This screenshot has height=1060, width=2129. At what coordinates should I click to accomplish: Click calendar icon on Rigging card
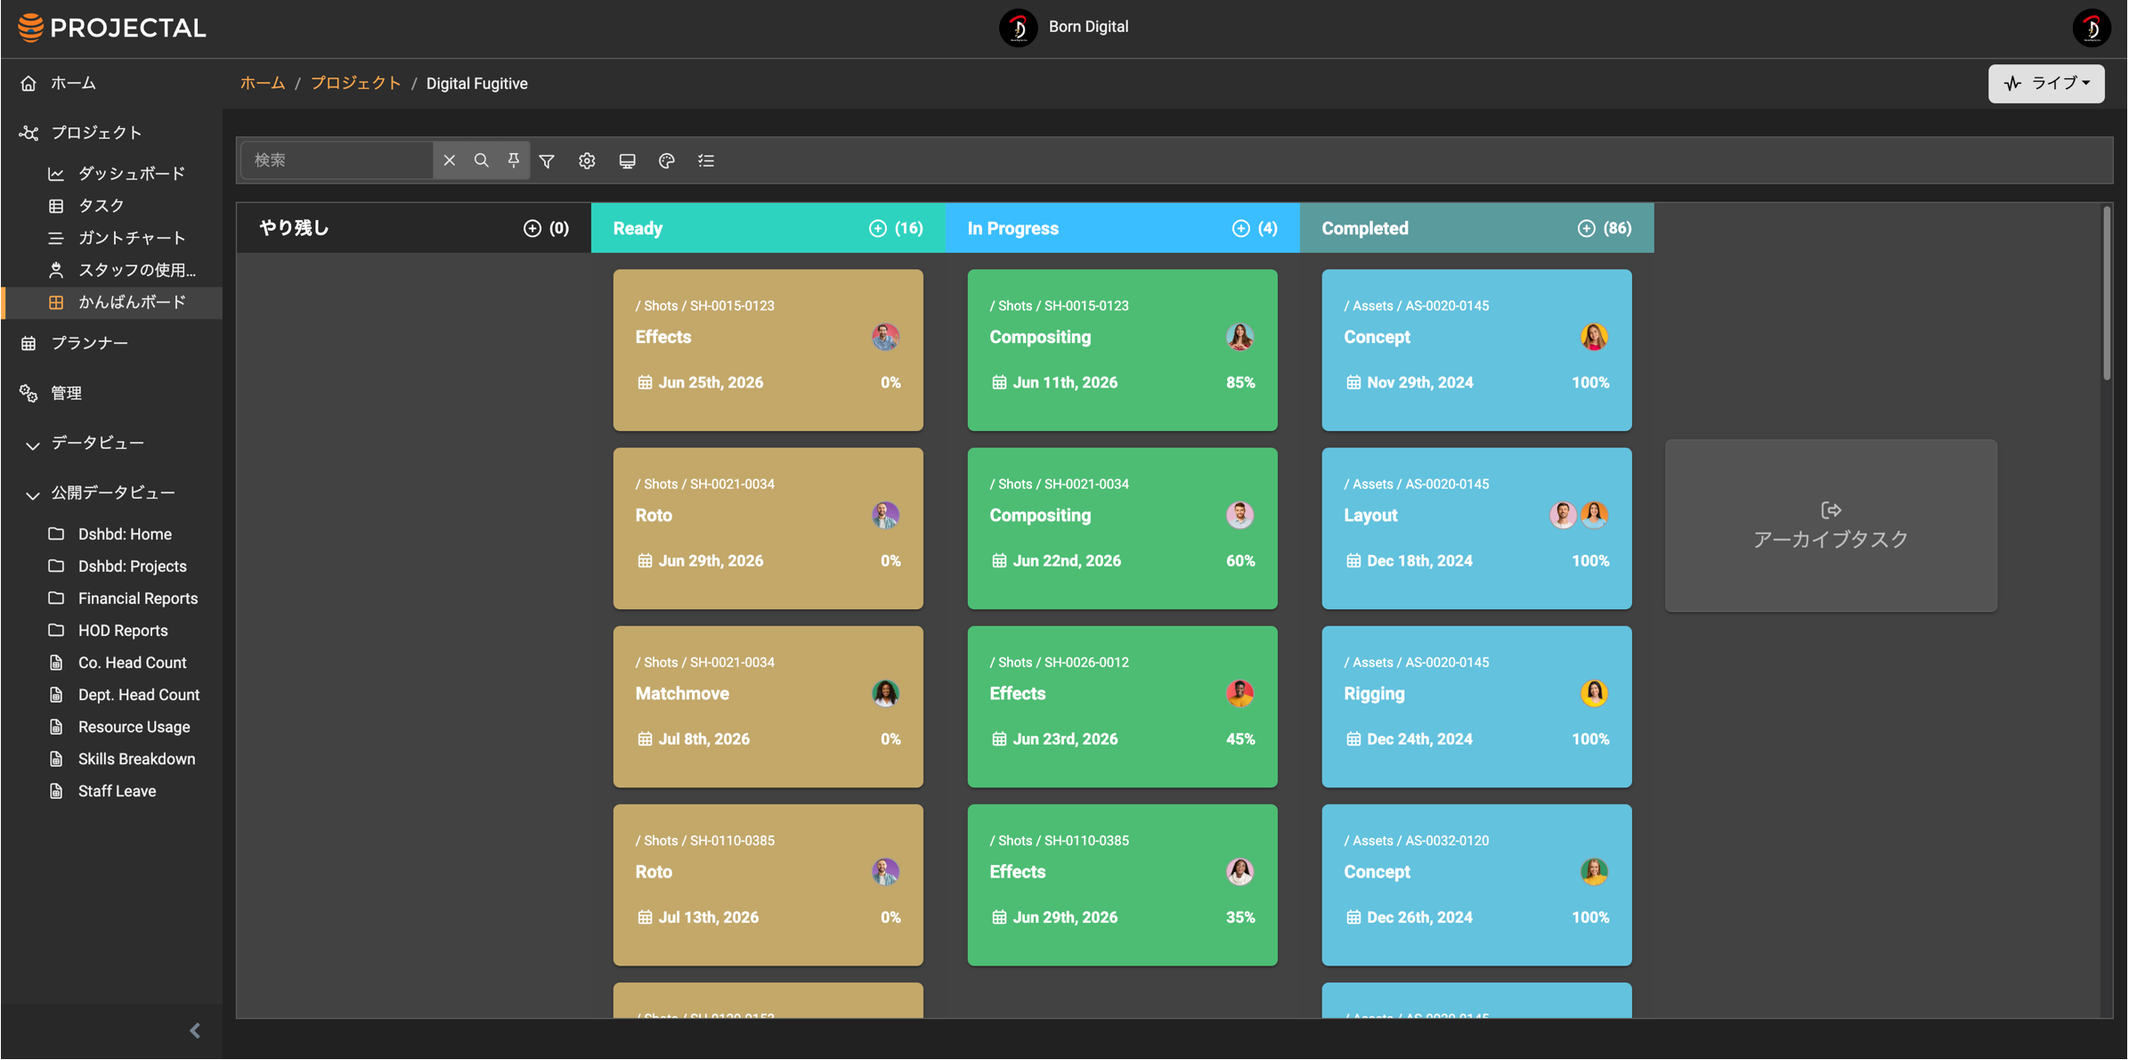tap(1353, 739)
